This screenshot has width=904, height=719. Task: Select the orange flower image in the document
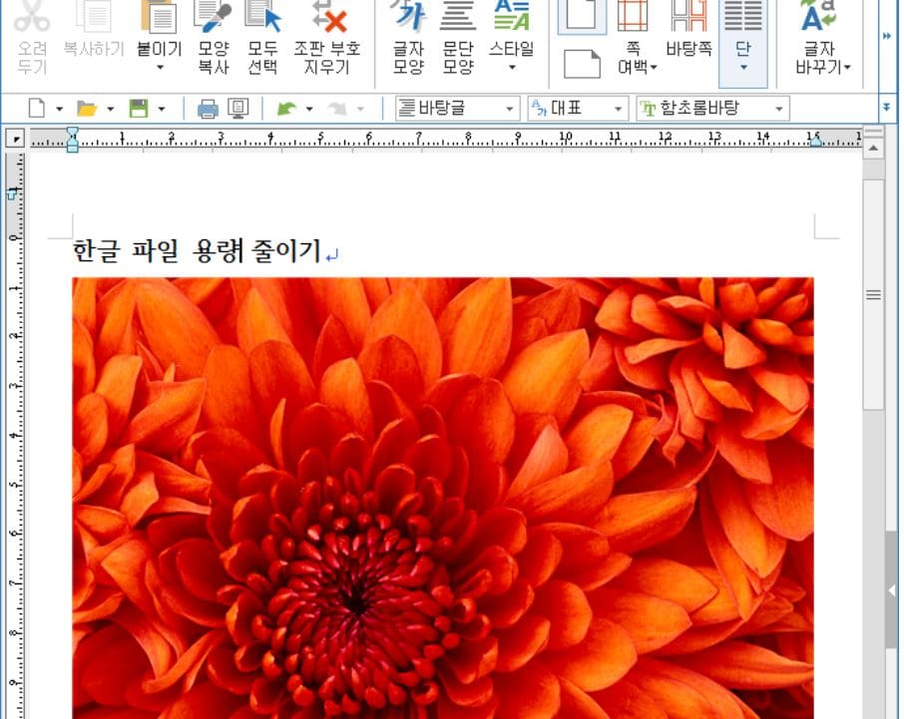(x=443, y=499)
